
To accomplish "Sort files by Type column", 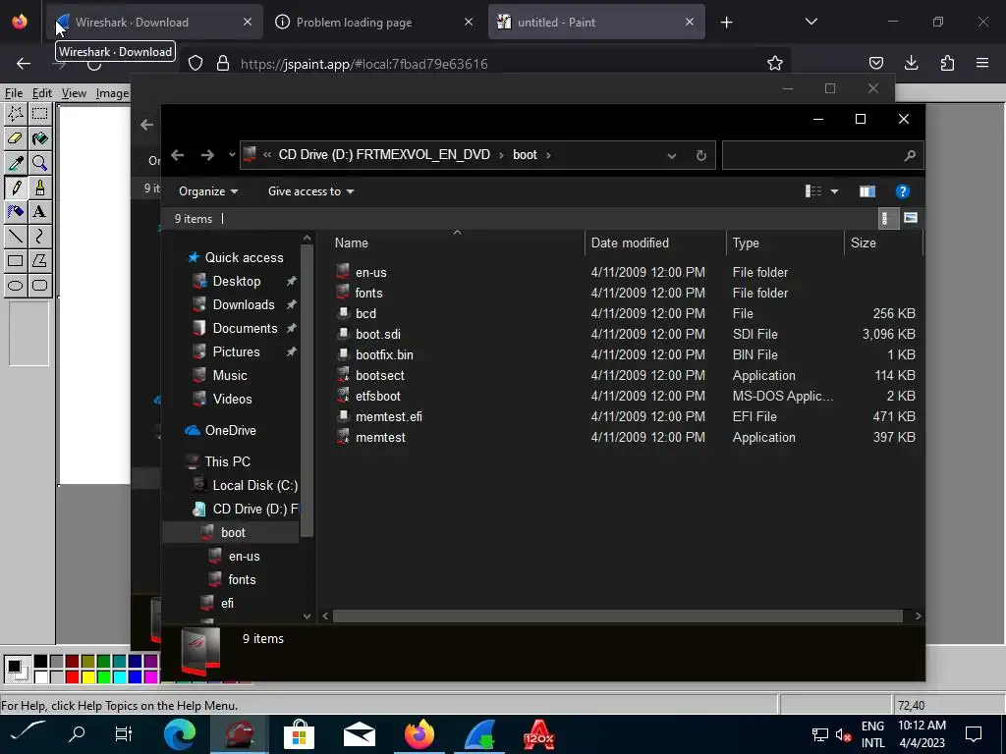I will click(x=785, y=243).
